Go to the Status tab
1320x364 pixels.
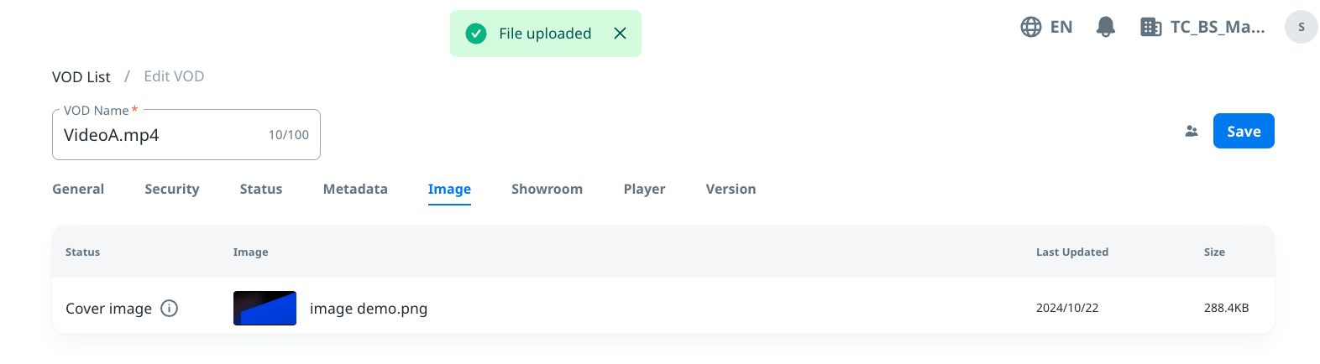[x=261, y=190]
